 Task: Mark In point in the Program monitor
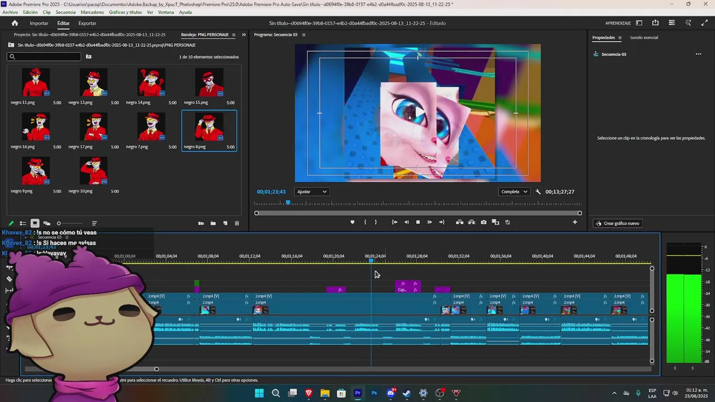click(365, 222)
